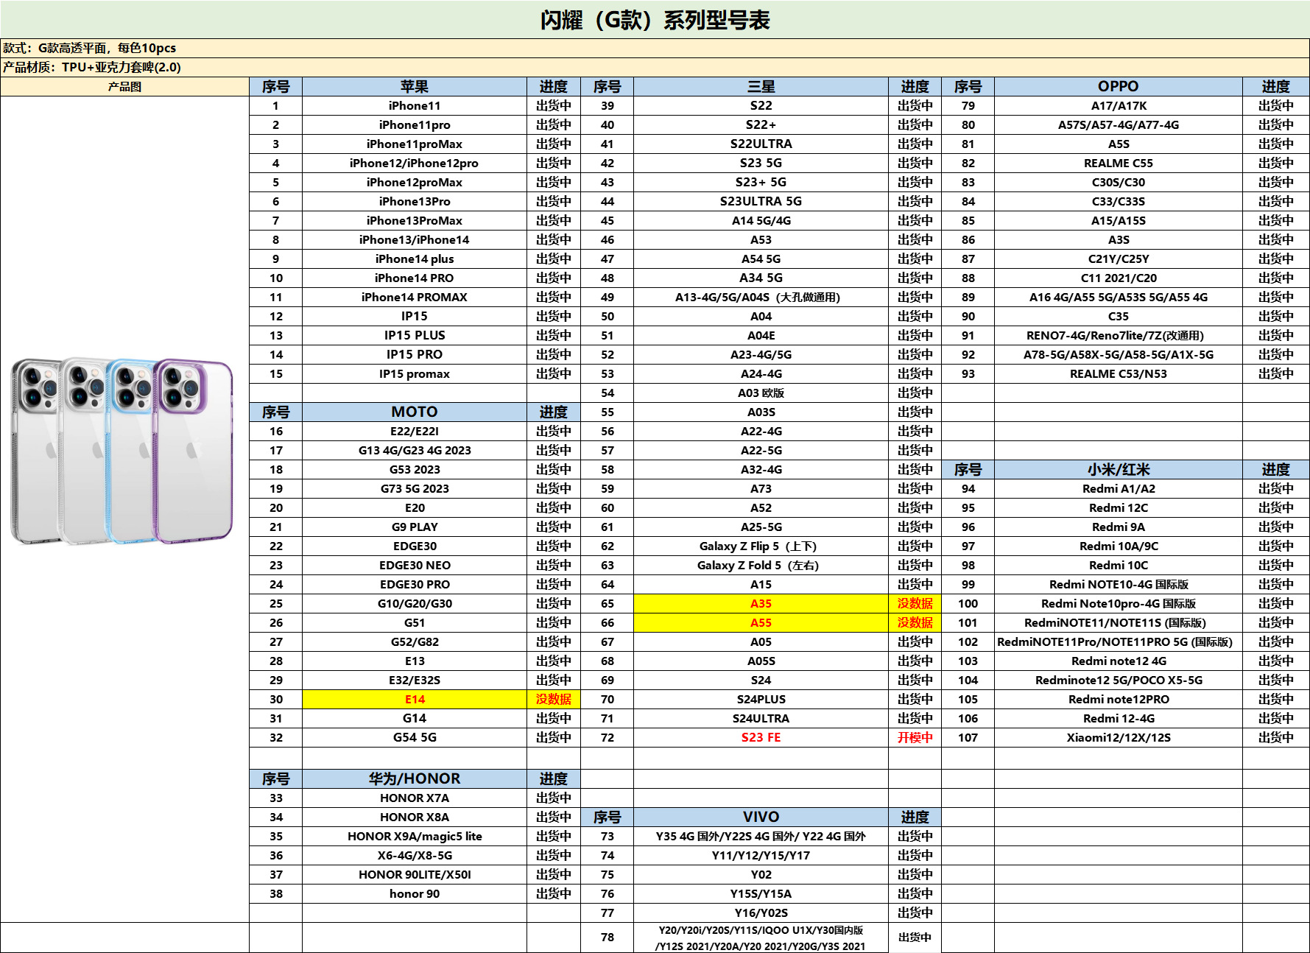Click the iPhone12/iPhone12pro cell
The width and height of the screenshot is (1310, 953).
point(415,163)
